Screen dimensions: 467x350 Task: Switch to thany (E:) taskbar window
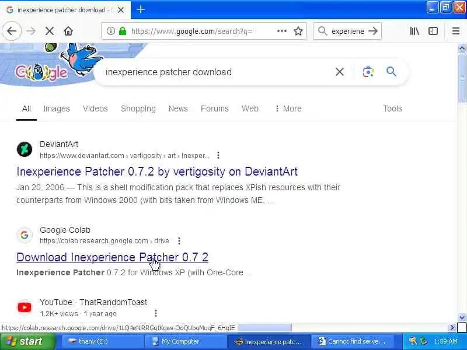pos(103,341)
